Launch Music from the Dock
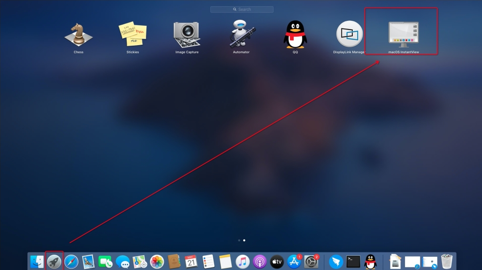Screen dimensions: 482x270 tap(243, 262)
